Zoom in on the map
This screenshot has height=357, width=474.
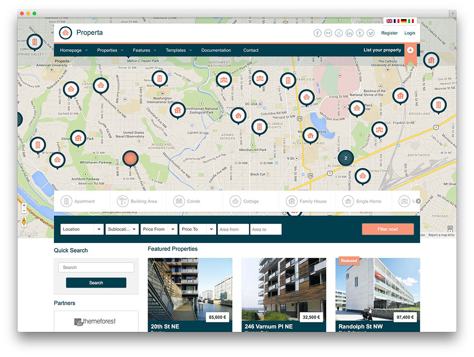tap(24, 206)
